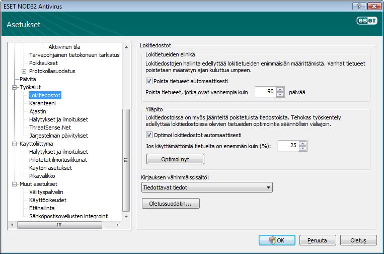Select Tarvepohjainen tietokoneen tarkistus item

click(74, 55)
